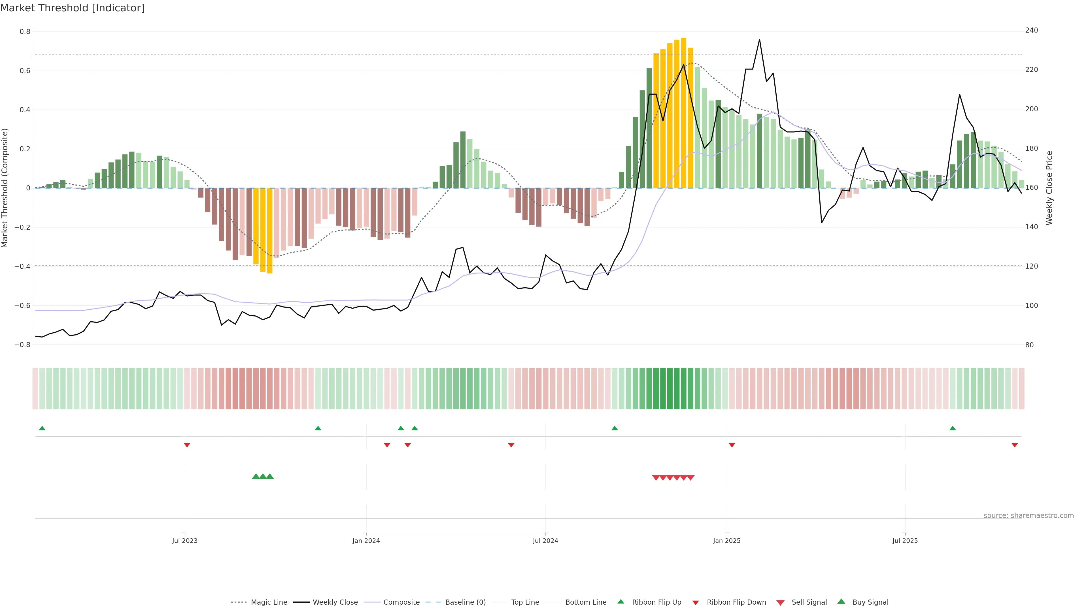Image resolution: width=1088 pixels, height=612 pixels.
Task: Hide Baseline (0) via its legend entry
Action: 465,602
